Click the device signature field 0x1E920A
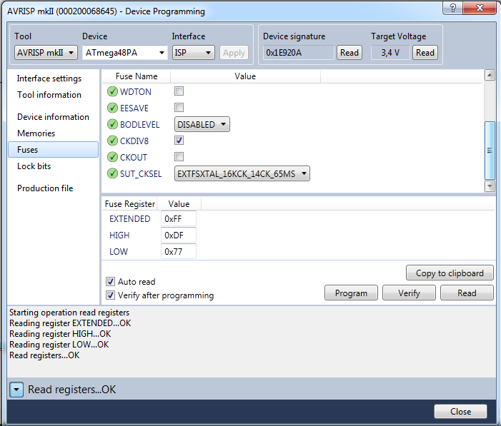This screenshot has height=426, width=501. pos(299,53)
